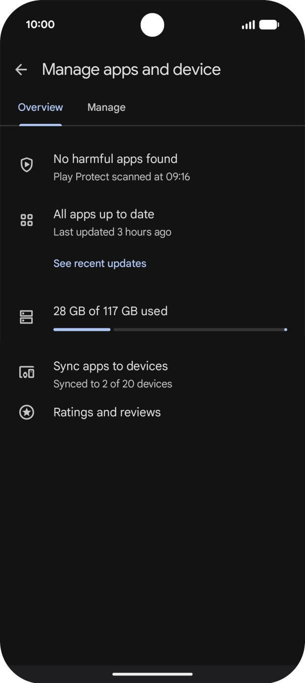Open 28 GB of 117 GB used

[110, 311]
